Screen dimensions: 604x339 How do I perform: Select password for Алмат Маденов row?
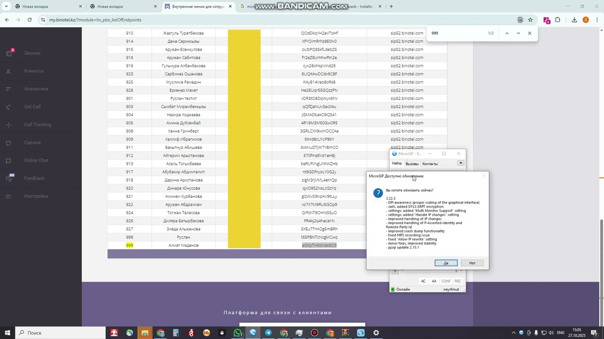click(x=319, y=245)
